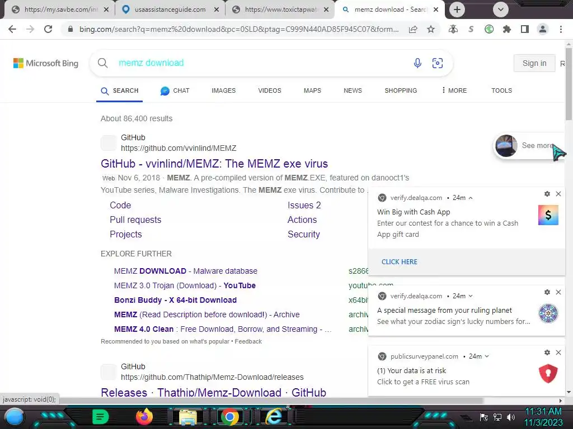Open Pull requests sublink
Image resolution: width=573 pixels, height=429 pixels.
pyautogui.click(x=135, y=220)
